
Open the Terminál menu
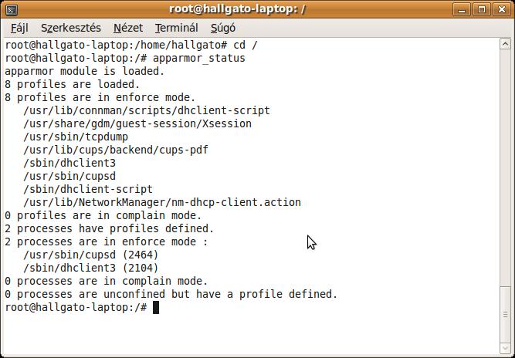176,28
